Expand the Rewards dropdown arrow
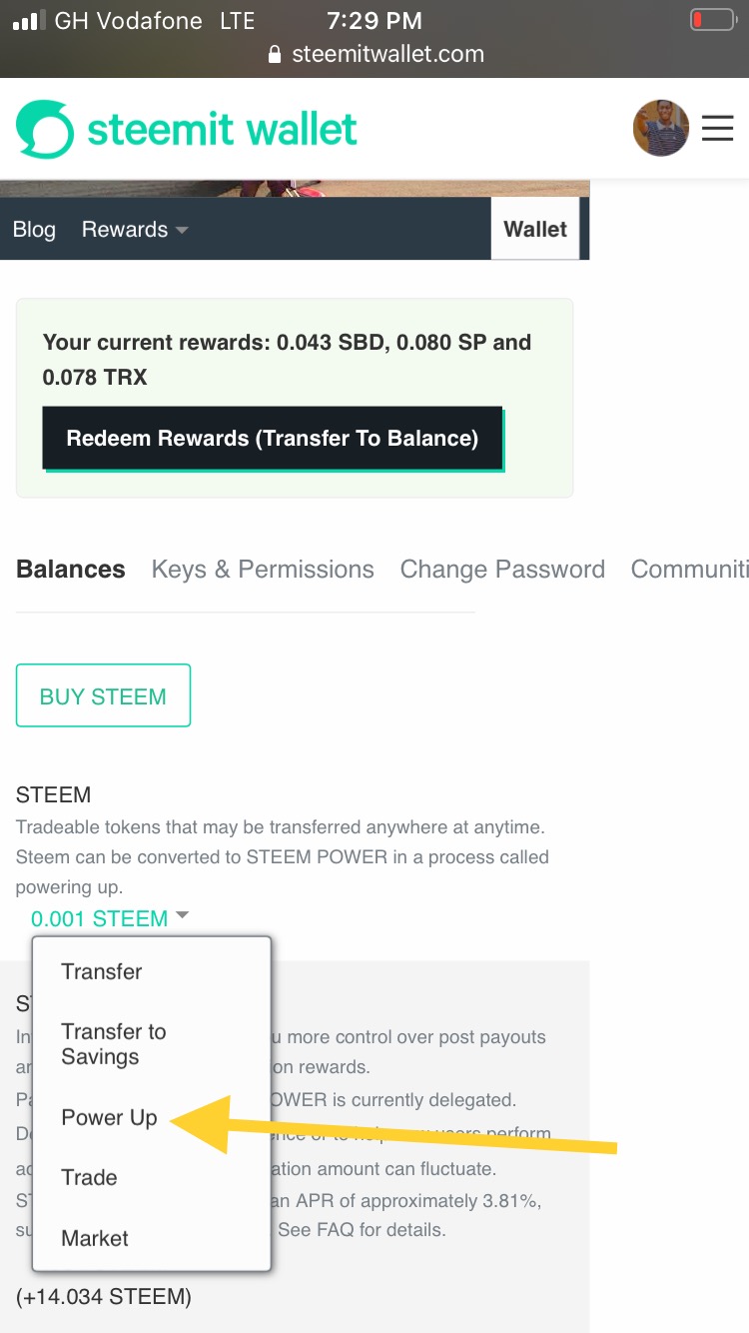Viewport: 749px width, 1333px height. (x=182, y=230)
